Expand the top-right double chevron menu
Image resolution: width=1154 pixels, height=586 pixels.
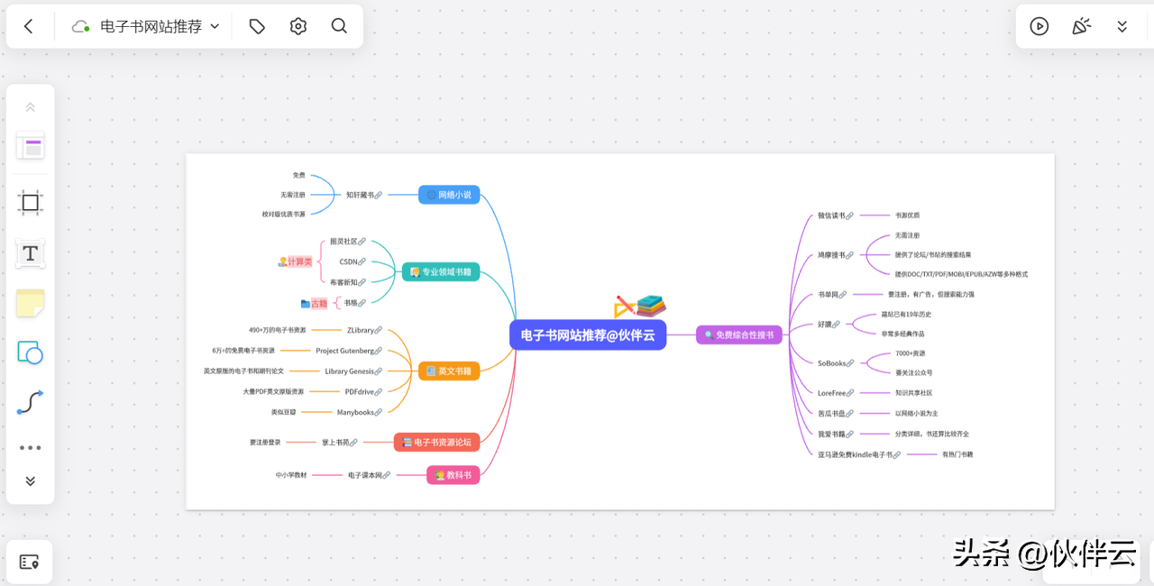(x=1122, y=26)
